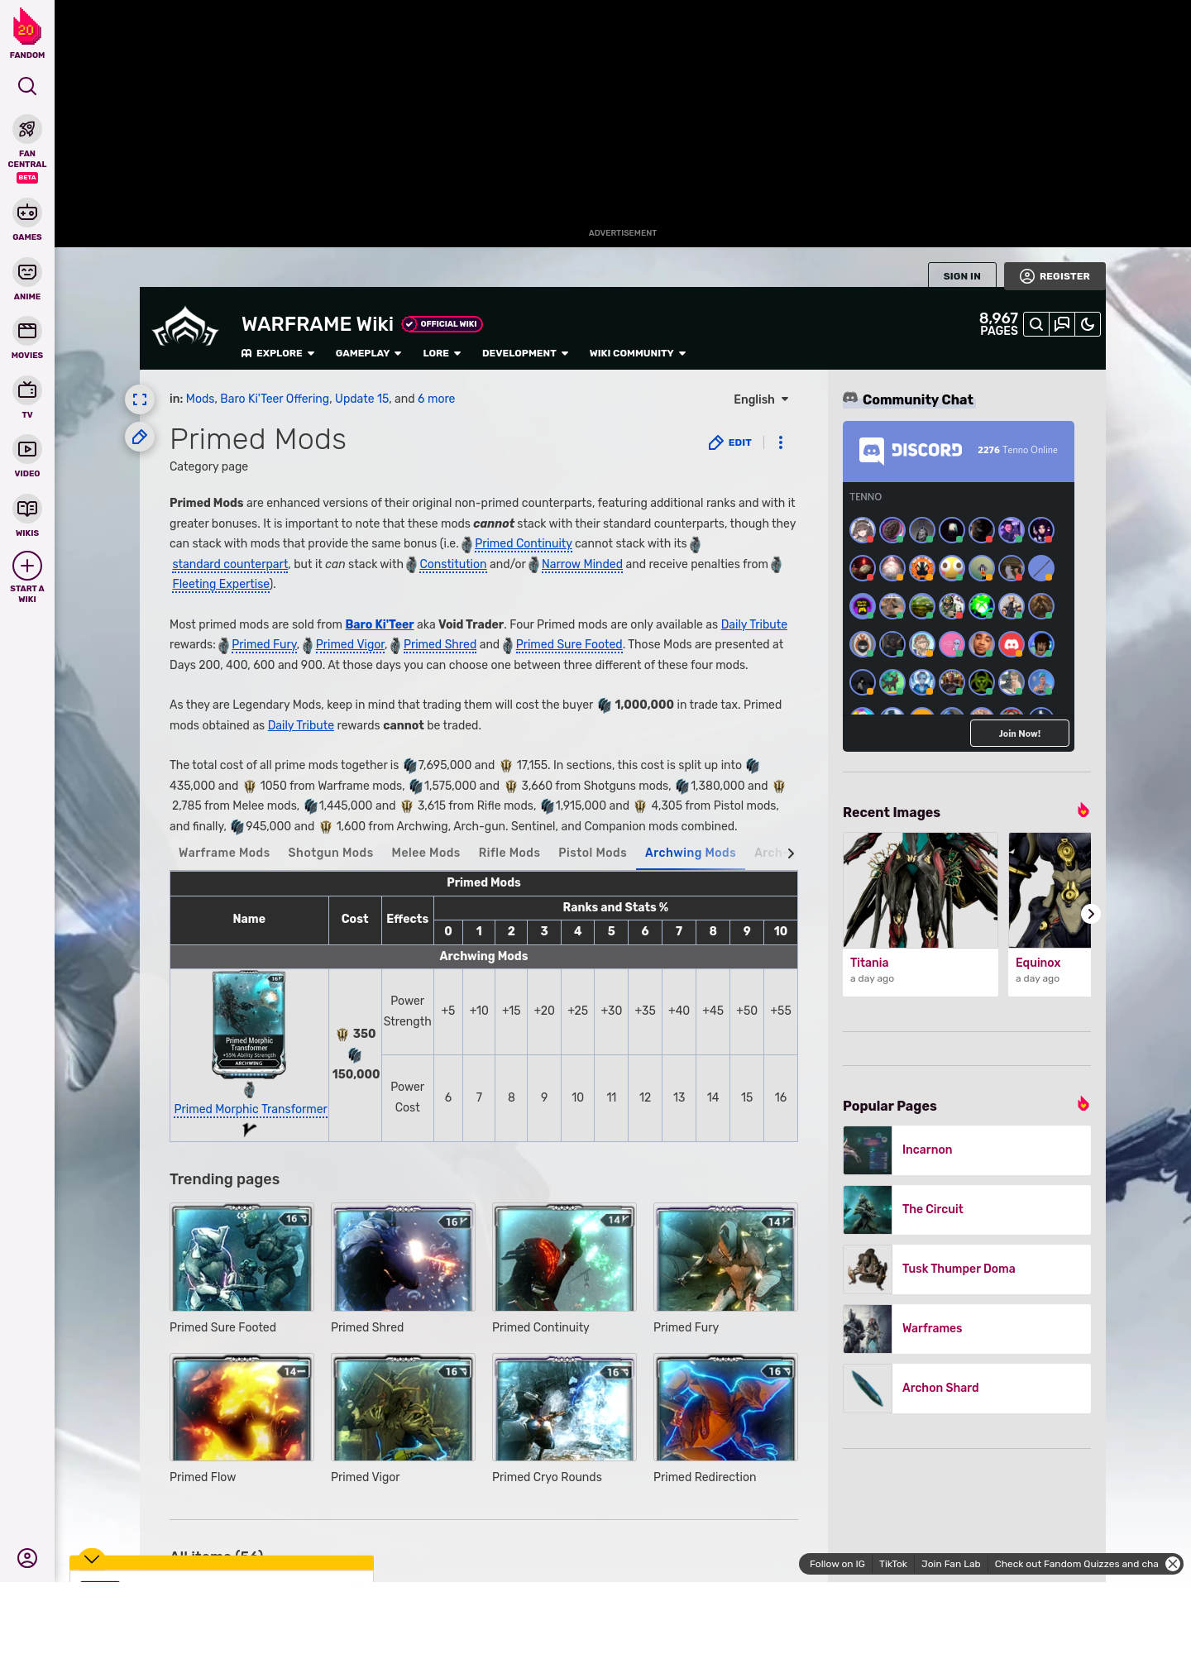Open the Video sidebar icon

click(27, 449)
